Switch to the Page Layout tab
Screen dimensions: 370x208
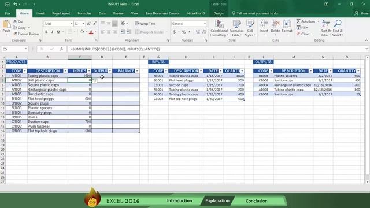61,13
